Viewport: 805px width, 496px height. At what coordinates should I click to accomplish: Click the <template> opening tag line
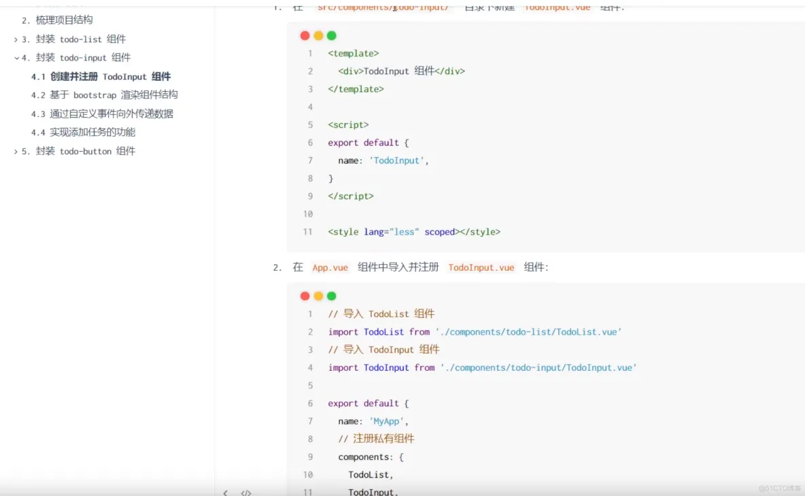[354, 54]
